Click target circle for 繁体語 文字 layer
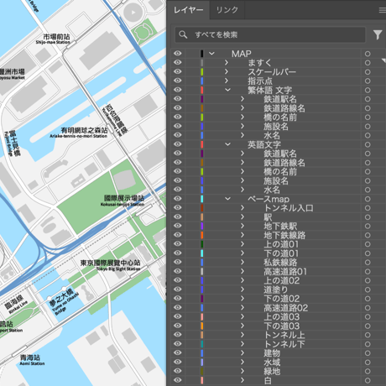Image resolution: width=386 pixels, height=386 pixels. pyautogui.click(x=368, y=90)
